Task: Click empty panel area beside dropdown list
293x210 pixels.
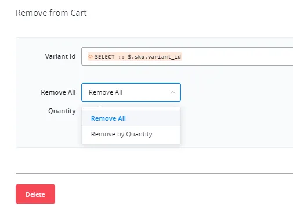Action: (x=232, y=126)
